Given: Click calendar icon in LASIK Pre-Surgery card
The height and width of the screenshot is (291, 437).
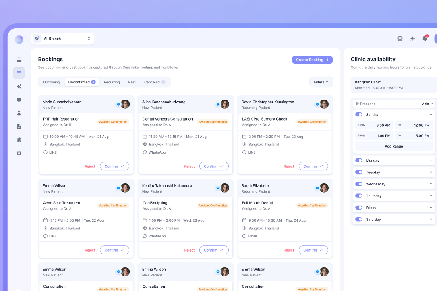Looking at the screenshot, I should point(244,137).
